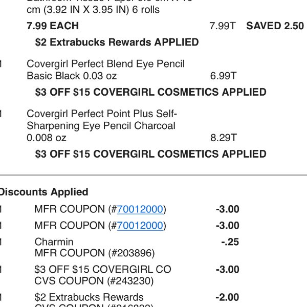Click the 8.29T item price
Viewport: 307px width, 307px height.
point(224,138)
